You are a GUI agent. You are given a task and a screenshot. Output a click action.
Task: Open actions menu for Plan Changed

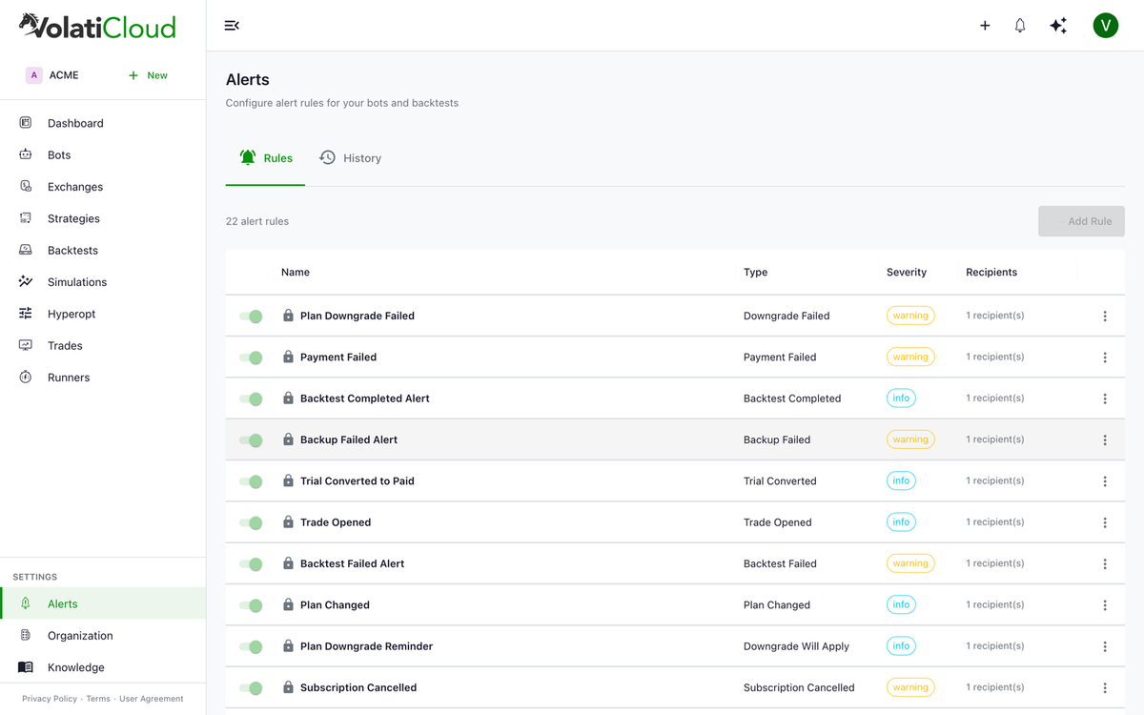tap(1105, 605)
